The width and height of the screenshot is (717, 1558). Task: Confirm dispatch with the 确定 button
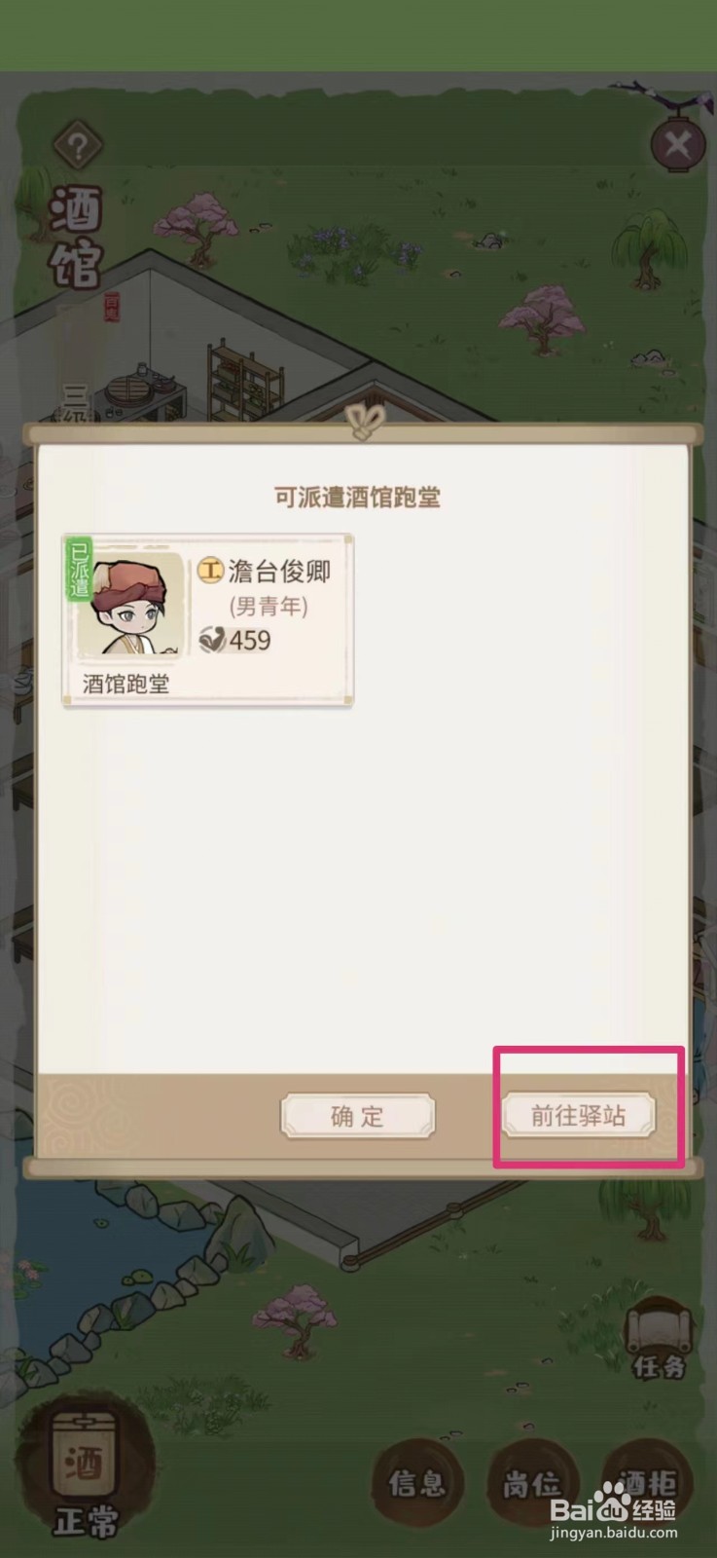(x=357, y=1116)
